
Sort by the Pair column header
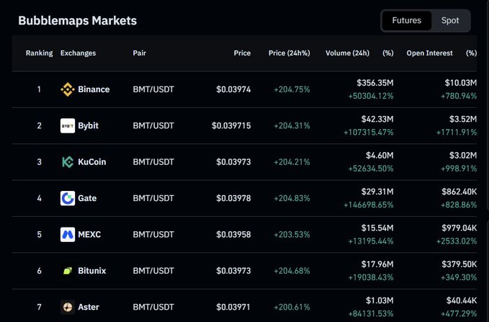point(140,53)
